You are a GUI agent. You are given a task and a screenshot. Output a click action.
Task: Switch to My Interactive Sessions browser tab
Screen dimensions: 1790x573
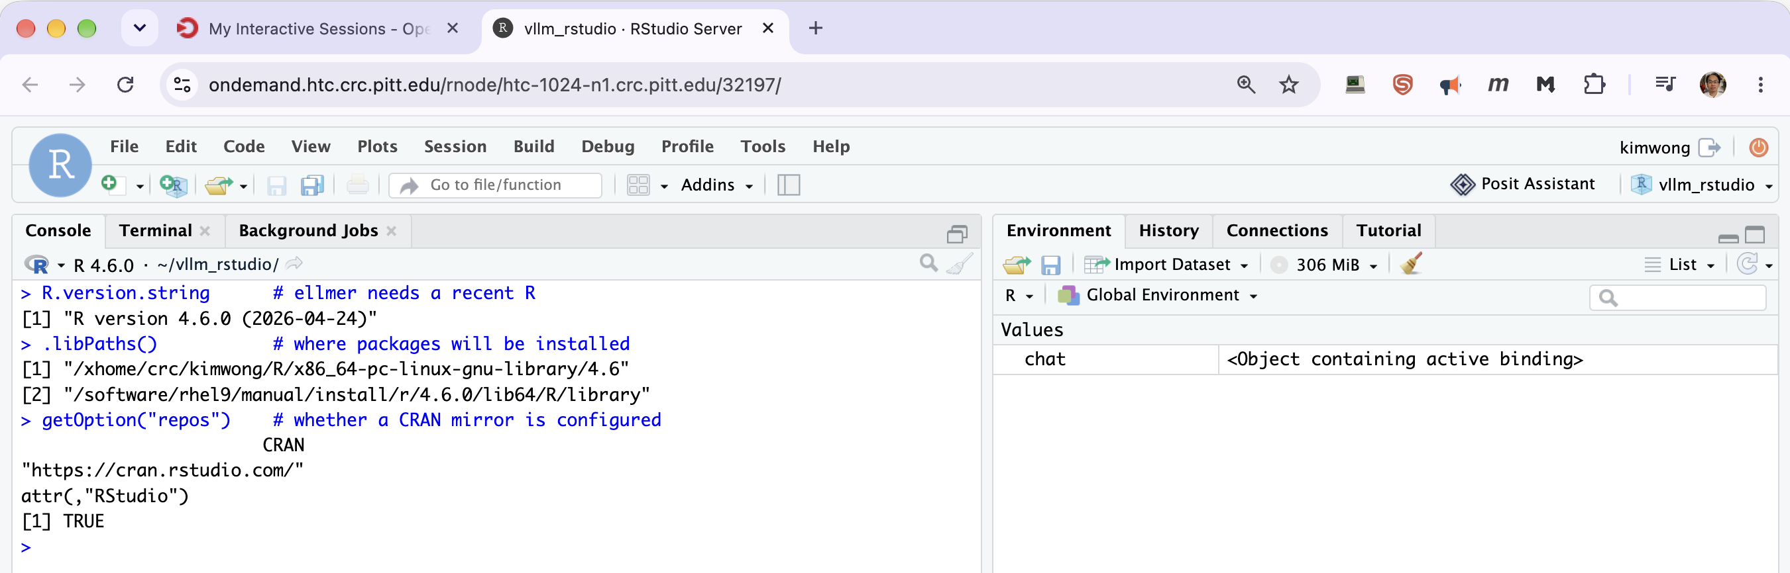[x=319, y=28]
